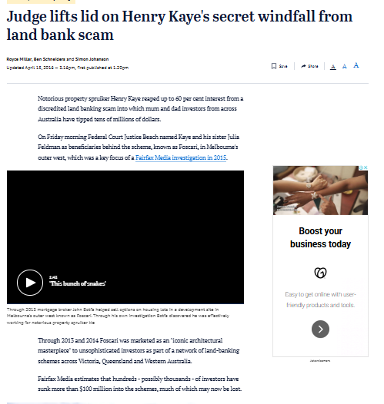Click the video title 'This bunch of snakes'
This screenshot has width=384, height=404.
[78, 283]
